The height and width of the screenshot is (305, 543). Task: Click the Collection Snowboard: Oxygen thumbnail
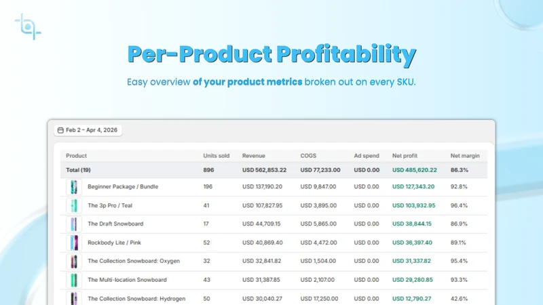[74, 262]
